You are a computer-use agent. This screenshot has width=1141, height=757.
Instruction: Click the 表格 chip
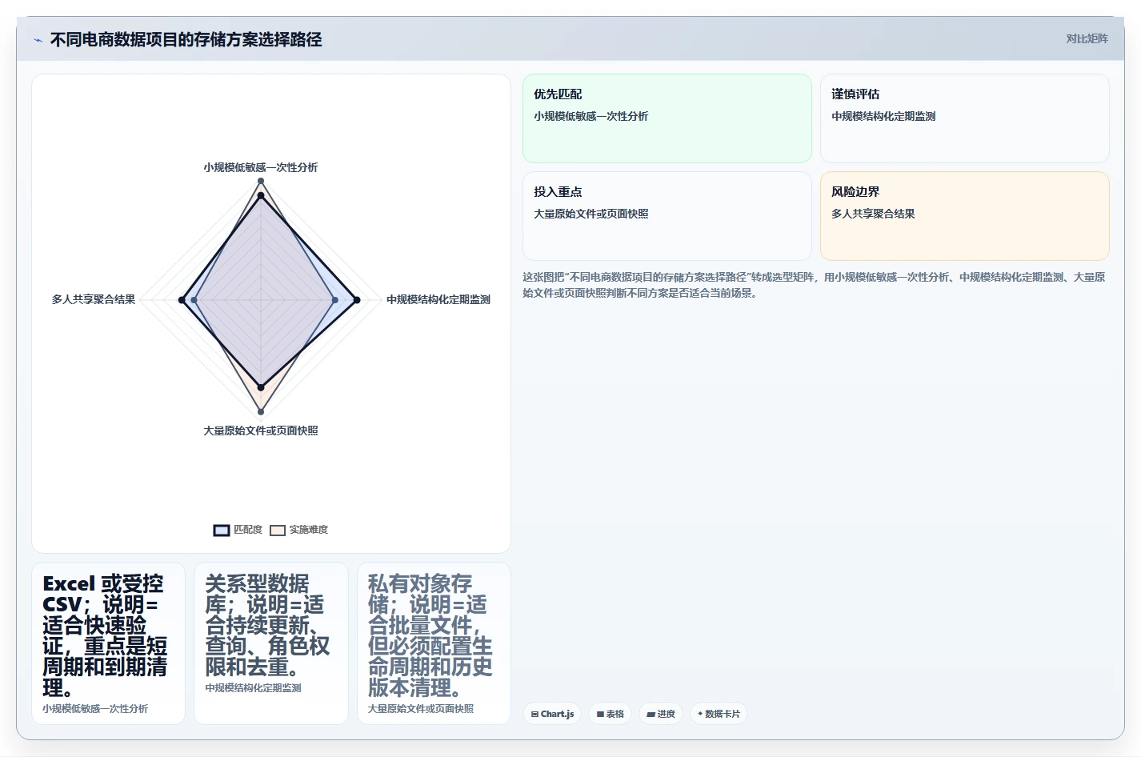click(x=611, y=714)
